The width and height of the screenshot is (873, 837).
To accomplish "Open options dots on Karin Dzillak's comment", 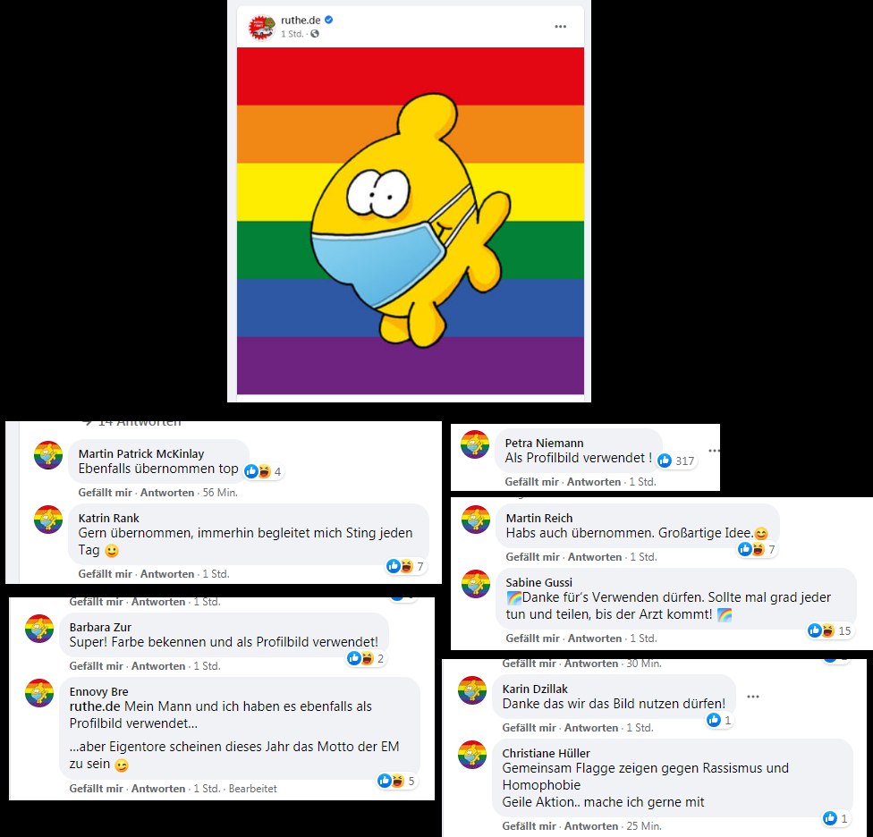I will tap(753, 697).
